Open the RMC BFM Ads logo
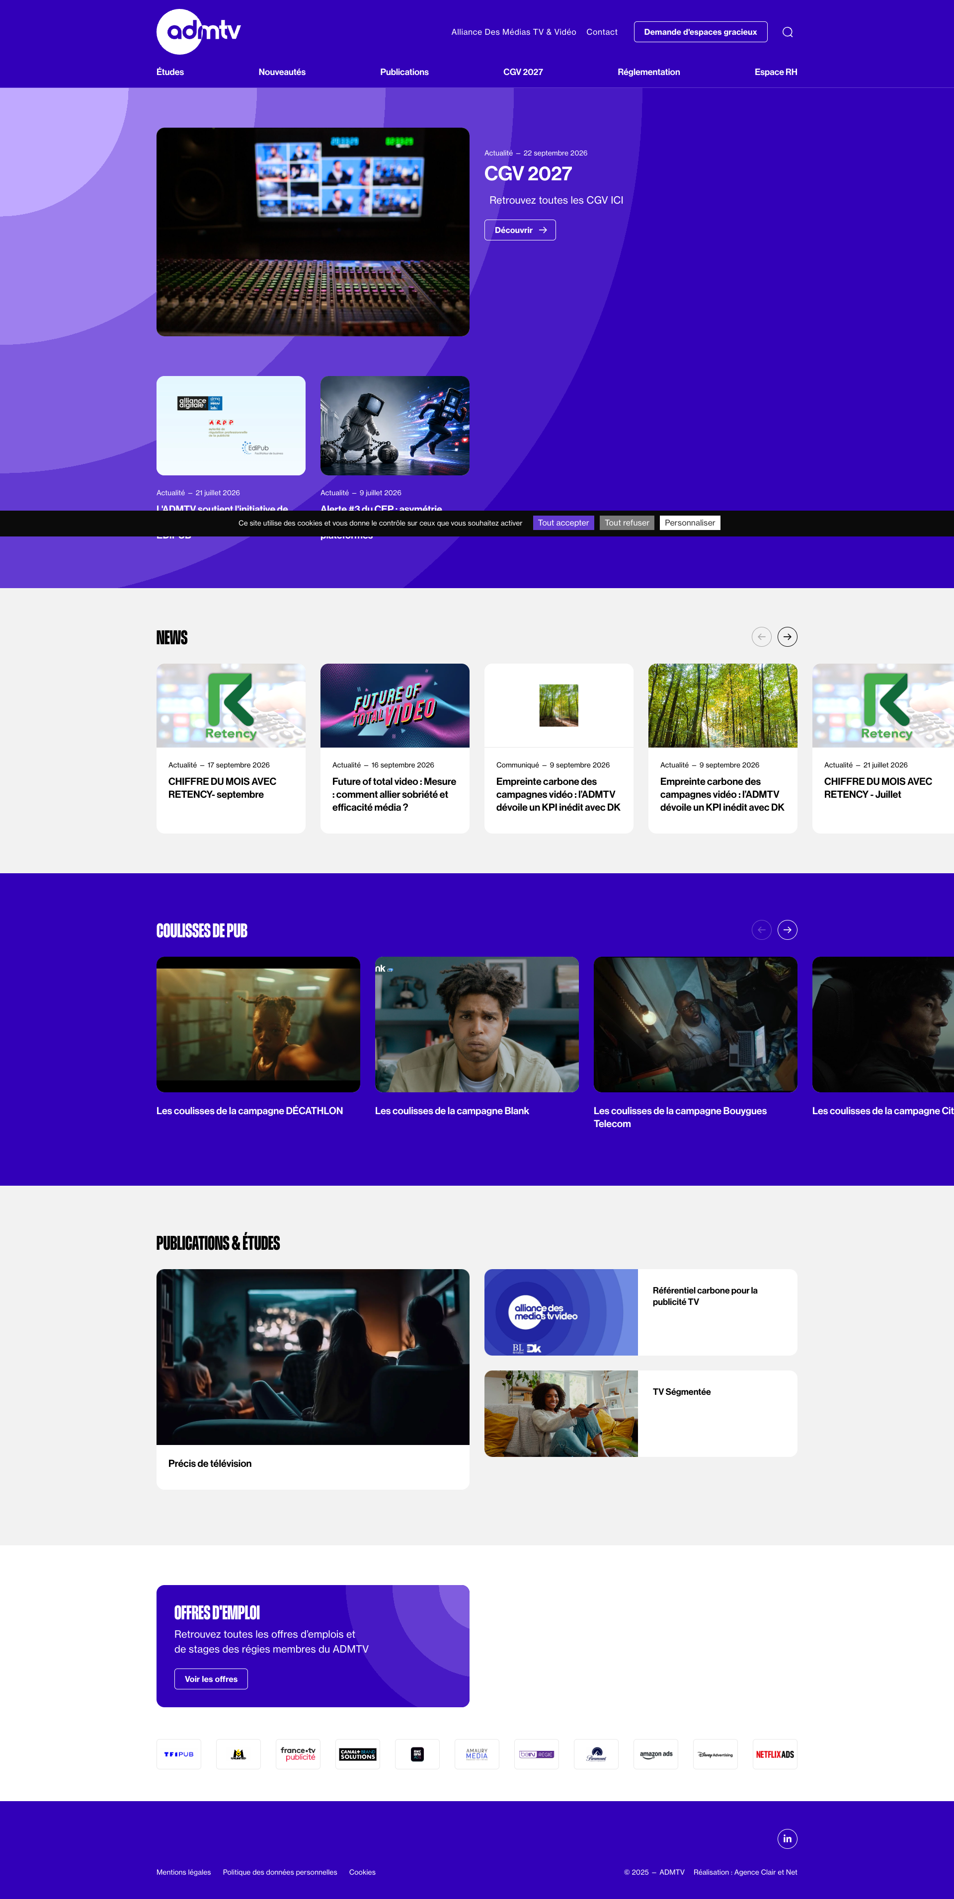This screenshot has width=954, height=1899. pos(417,1754)
